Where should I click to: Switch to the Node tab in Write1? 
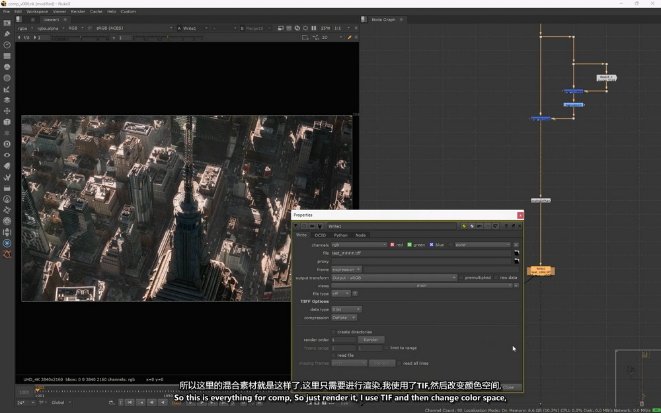pyautogui.click(x=360, y=235)
